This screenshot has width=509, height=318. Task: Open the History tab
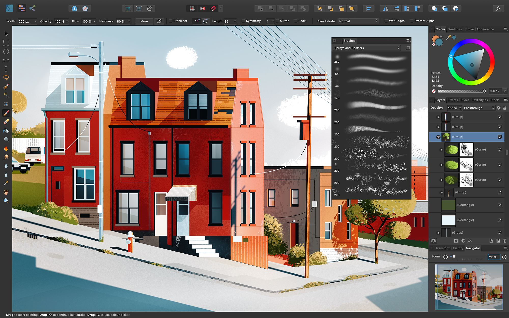458,248
